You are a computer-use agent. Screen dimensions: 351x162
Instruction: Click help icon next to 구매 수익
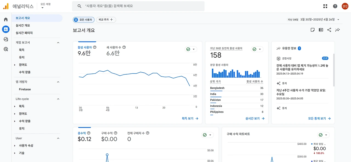click(x=115, y=133)
